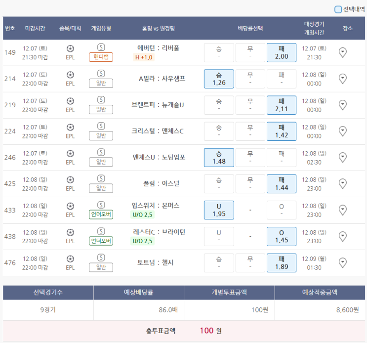Click the 토트넘 : 첼시 match name
This screenshot has height=343, width=367.
tap(156, 263)
